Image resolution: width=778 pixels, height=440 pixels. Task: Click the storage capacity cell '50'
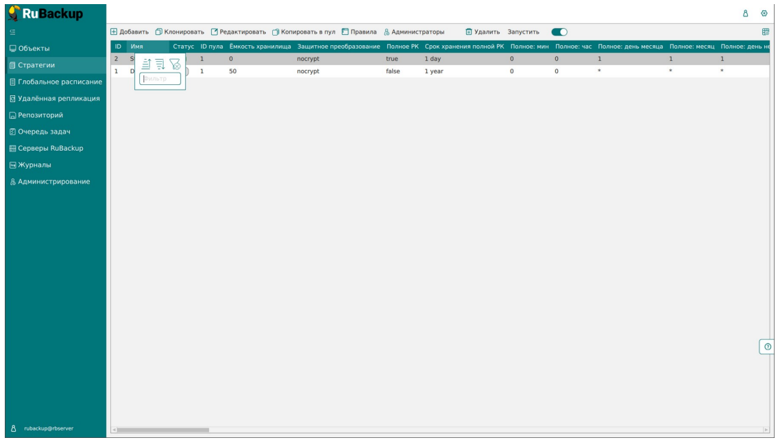click(232, 71)
